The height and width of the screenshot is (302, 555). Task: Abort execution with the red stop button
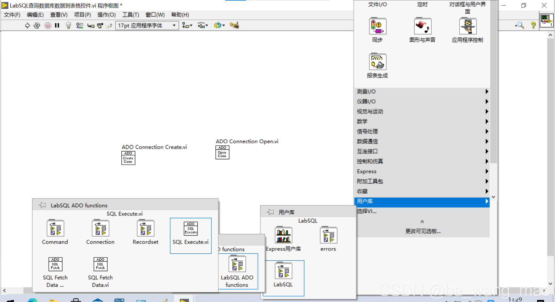48,25
